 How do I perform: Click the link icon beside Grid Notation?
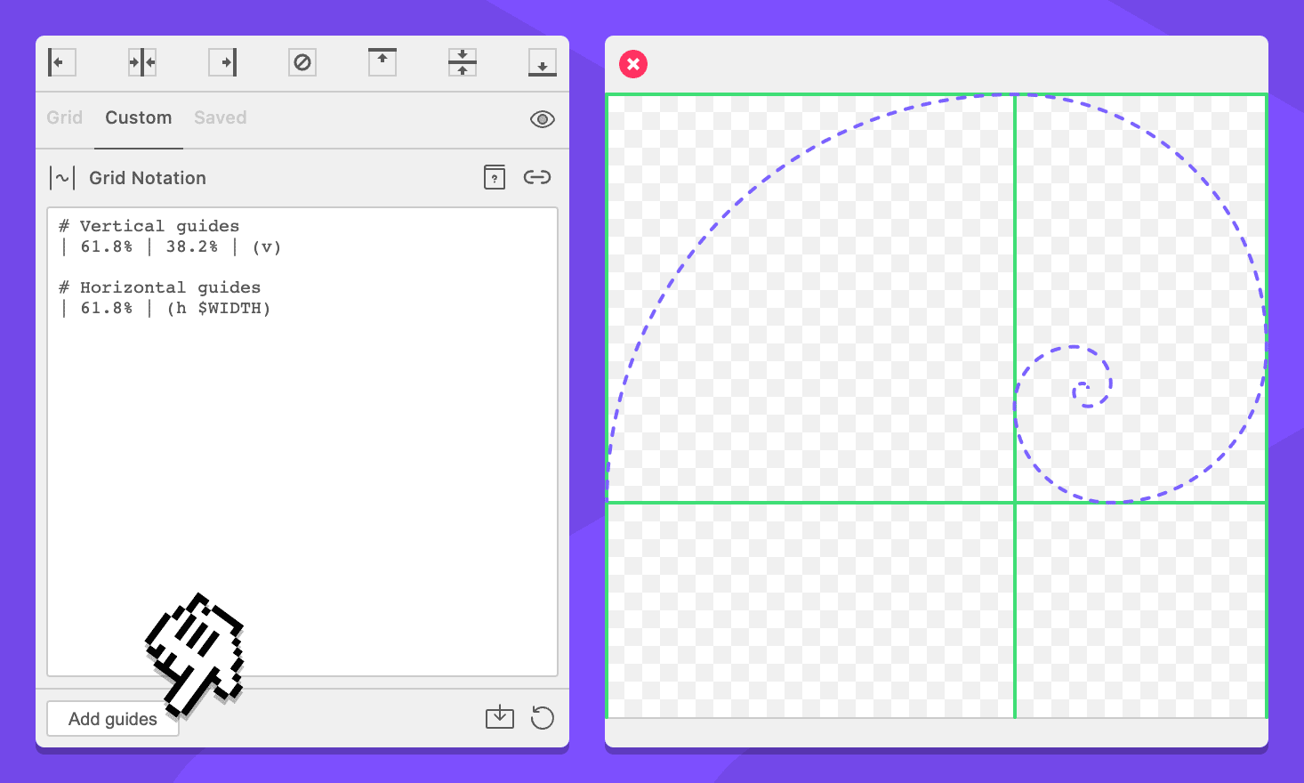(537, 177)
